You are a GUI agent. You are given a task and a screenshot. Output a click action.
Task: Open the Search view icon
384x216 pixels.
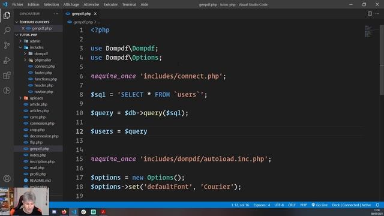[7, 31]
